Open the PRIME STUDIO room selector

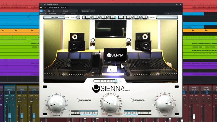[54, 17]
